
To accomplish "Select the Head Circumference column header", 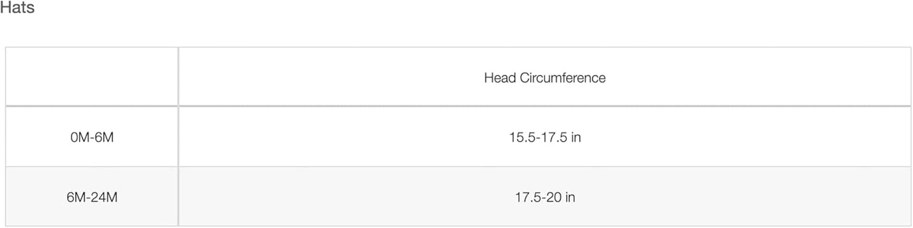I will (545, 77).
